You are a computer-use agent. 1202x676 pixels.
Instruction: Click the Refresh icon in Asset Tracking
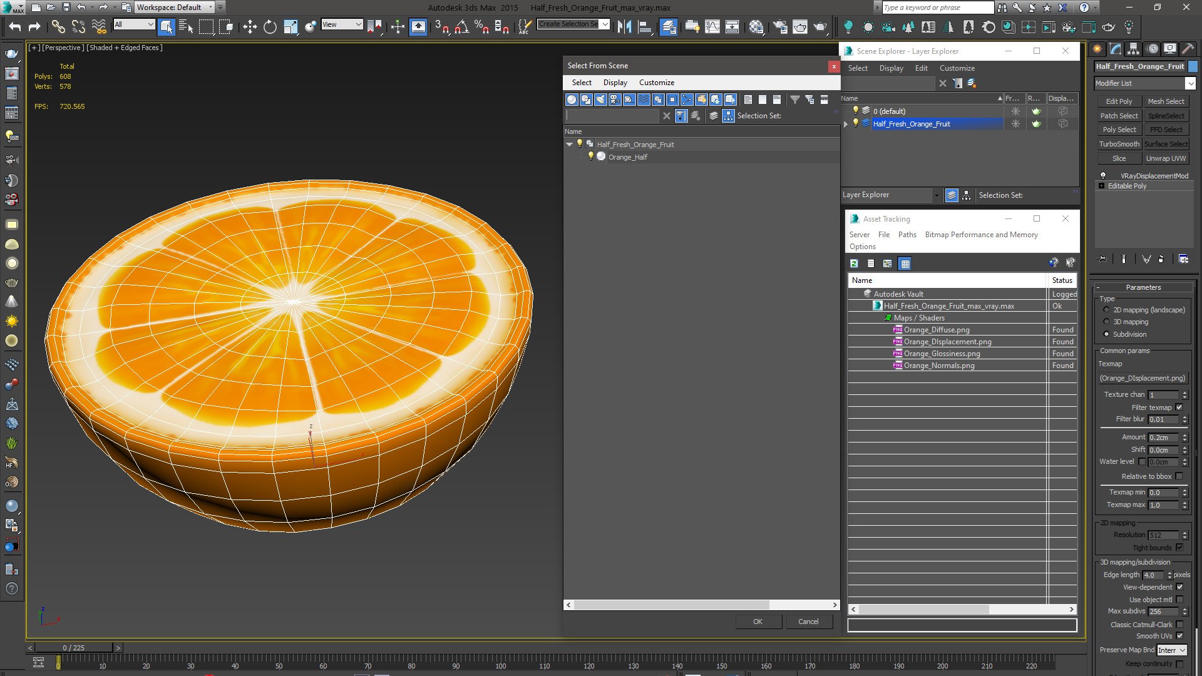click(x=854, y=264)
